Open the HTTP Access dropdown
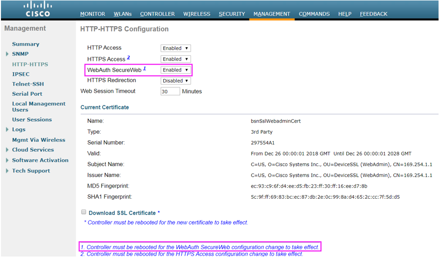The height and width of the screenshot is (258, 439). click(176, 48)
